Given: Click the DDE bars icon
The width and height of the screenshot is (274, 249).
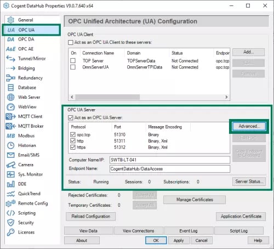Looking at the screenshot, I should (x=10, y=184).
